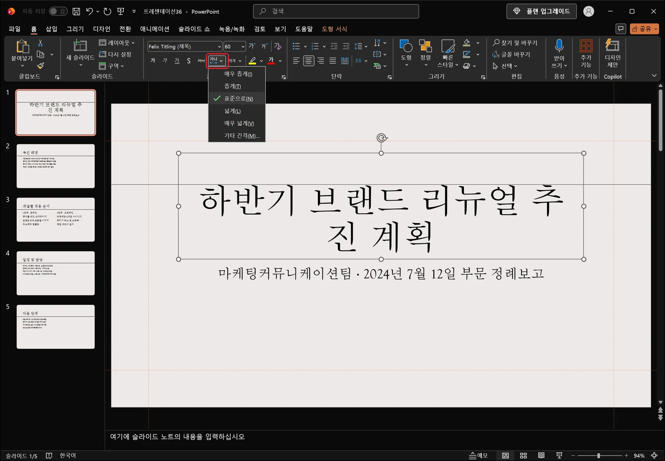The height and width of the screenshot is (461, 665).
Task: Click Reset (다시 설정) slide button
Action: [115, 54]
